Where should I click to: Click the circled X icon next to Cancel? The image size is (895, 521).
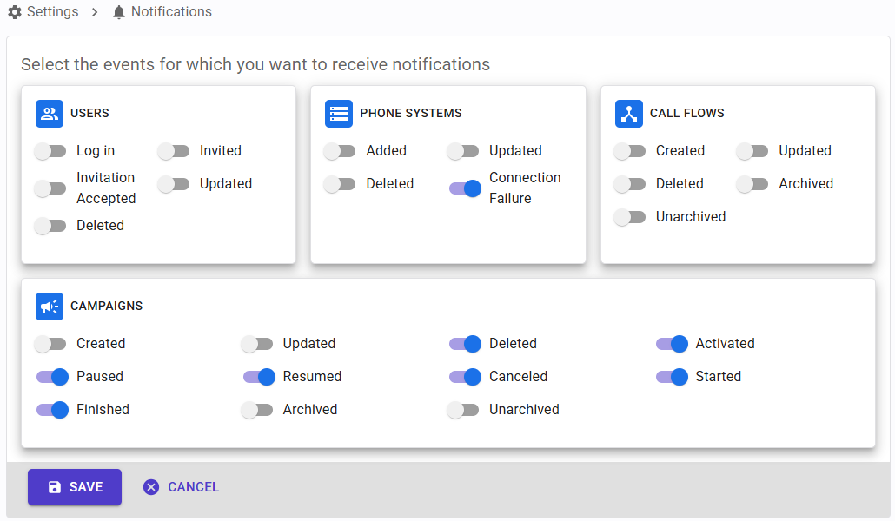[152, 487]
